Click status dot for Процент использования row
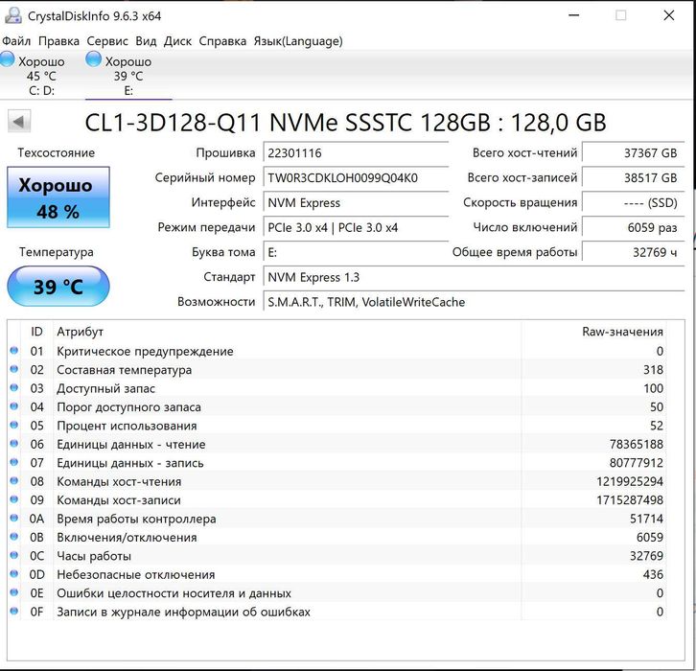 (x=13, y=426)
